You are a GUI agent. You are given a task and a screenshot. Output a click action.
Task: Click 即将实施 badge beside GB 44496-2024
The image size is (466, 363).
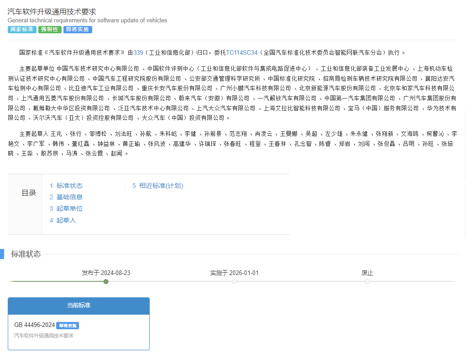coord(68,326)
